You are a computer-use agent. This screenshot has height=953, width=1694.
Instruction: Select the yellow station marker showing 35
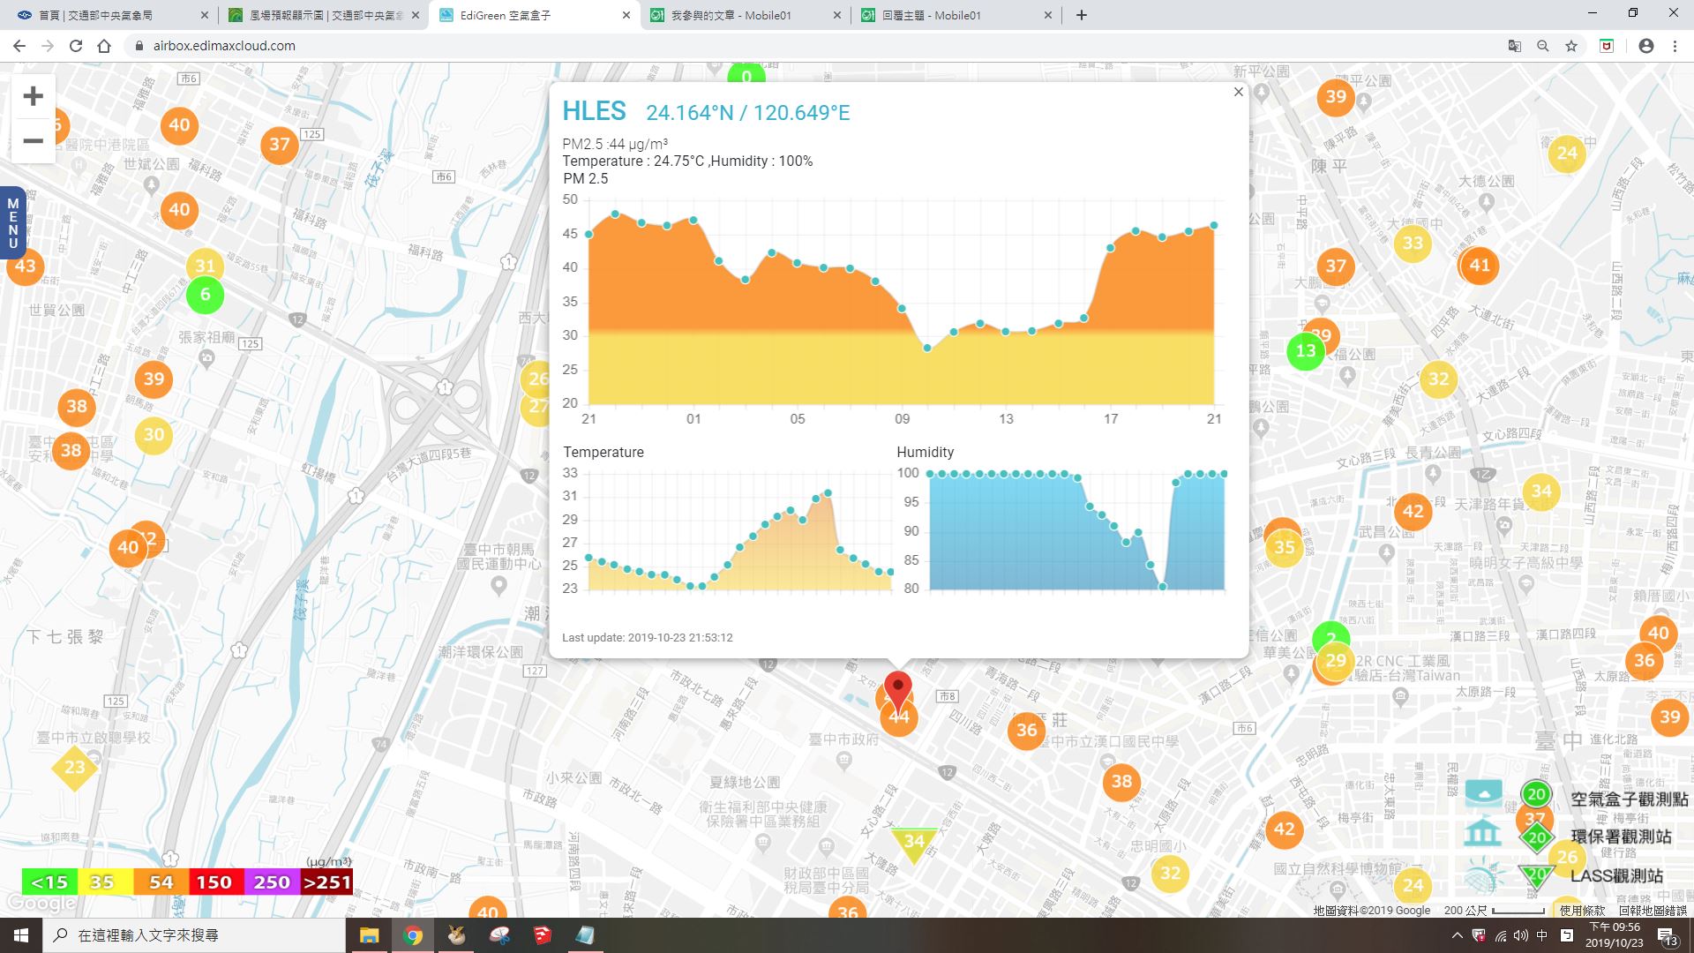(x=1285, y=547)
